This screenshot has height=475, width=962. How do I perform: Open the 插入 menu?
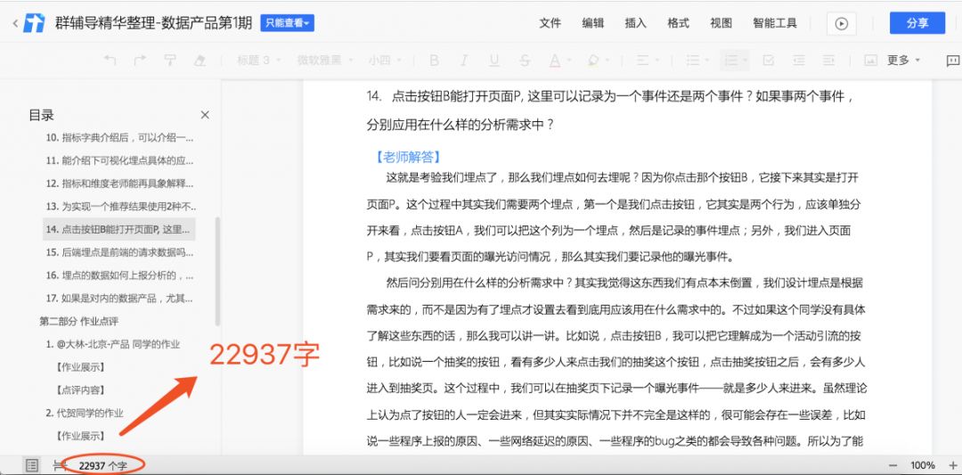click(636, 23)
